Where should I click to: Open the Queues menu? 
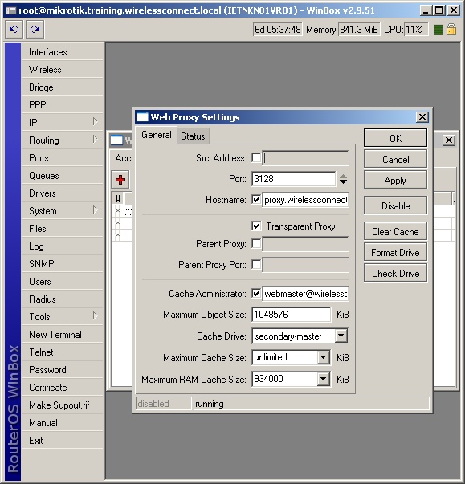pos(63,176)
